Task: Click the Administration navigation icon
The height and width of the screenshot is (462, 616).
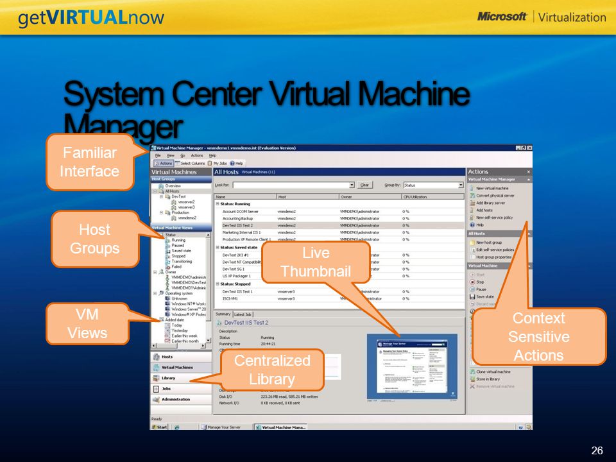Action: 156,399
